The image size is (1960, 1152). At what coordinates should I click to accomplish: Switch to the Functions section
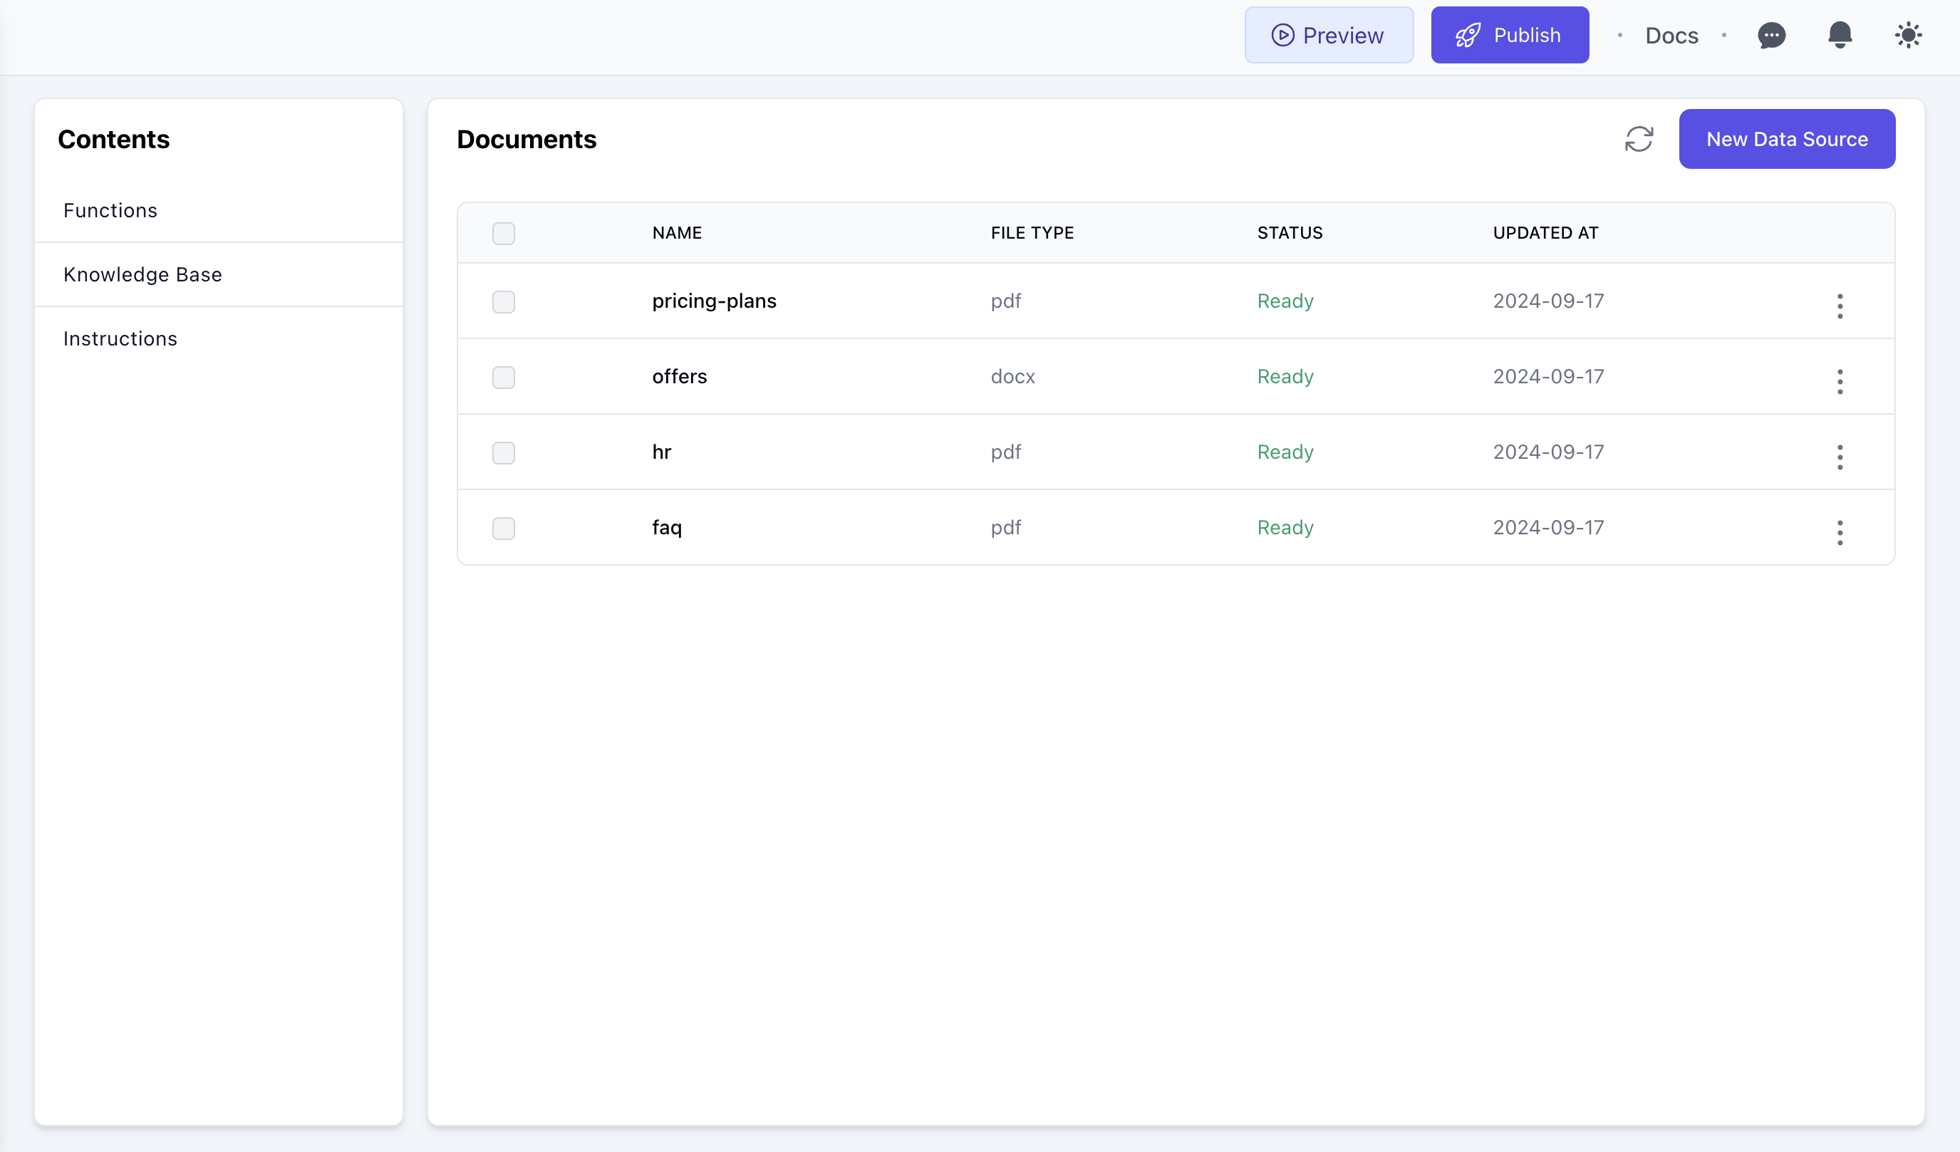(x=110, y=210)
